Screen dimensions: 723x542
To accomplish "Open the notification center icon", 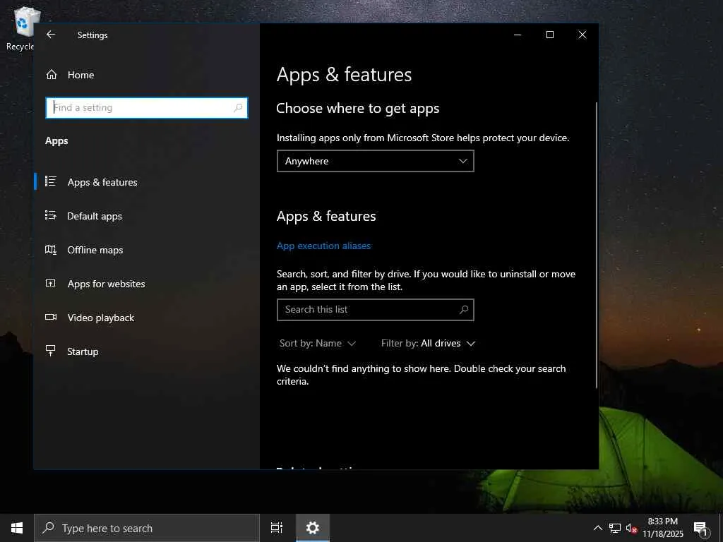I will (x=701, y=528).
